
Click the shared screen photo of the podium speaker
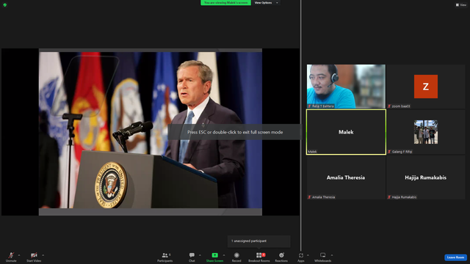coord(151,131)
